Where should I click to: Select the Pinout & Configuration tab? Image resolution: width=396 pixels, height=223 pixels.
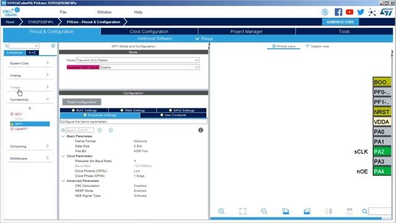51,32
